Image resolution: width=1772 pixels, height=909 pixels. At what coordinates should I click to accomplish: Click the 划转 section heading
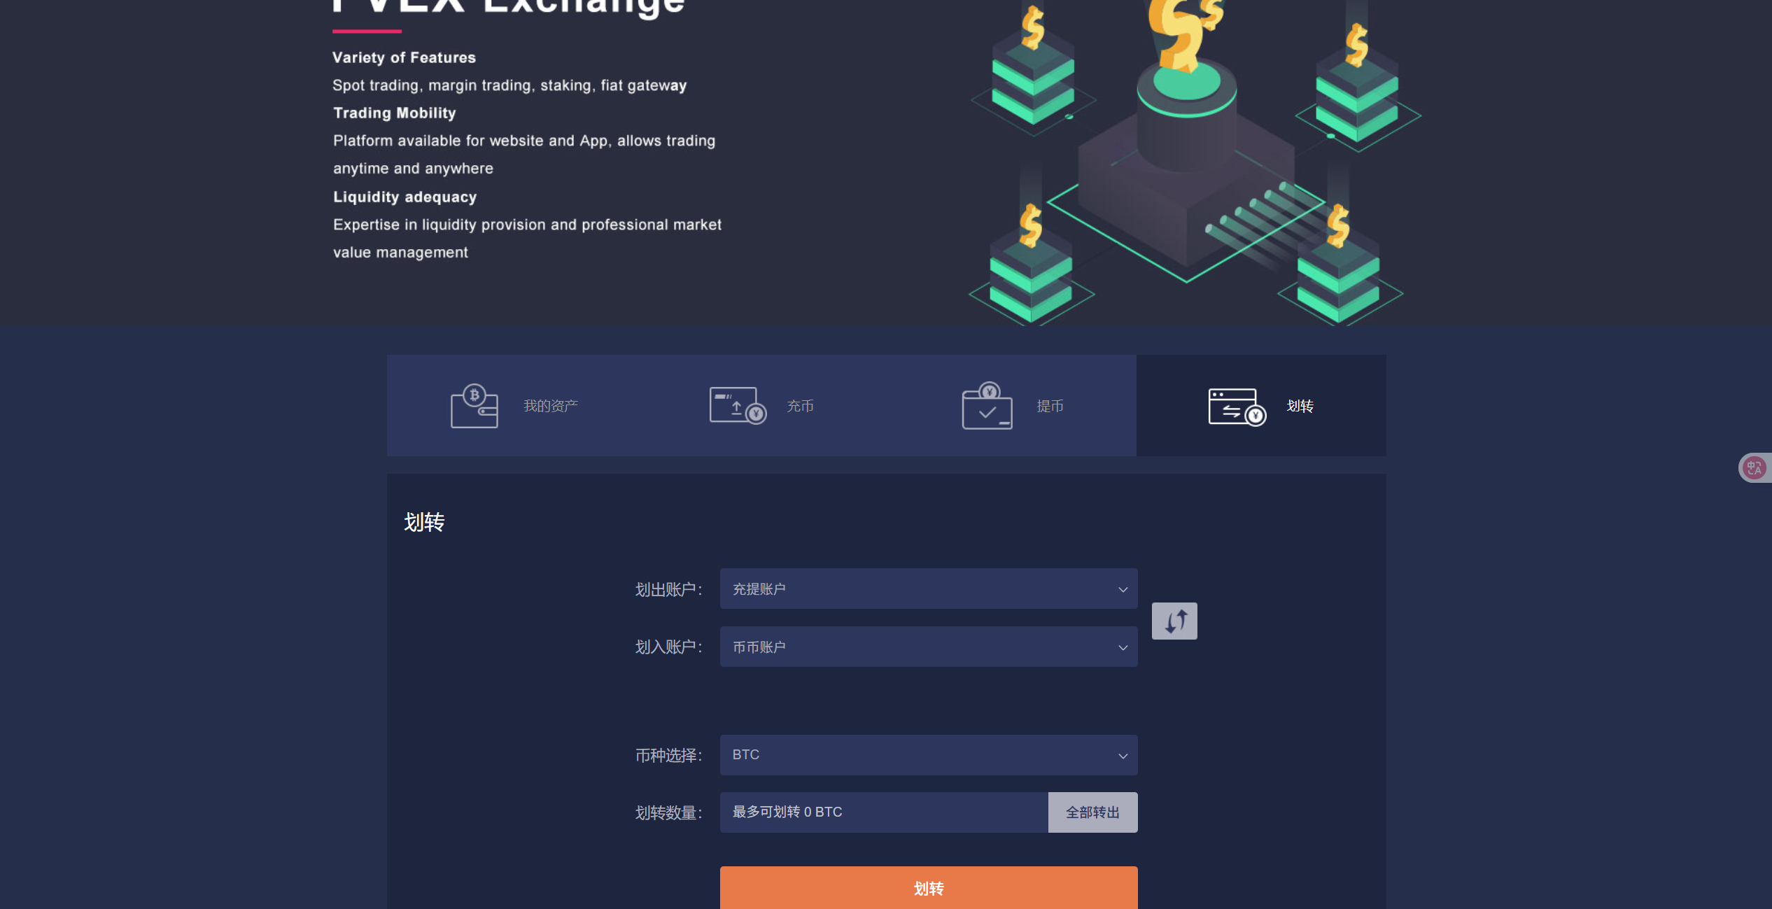tap(424, 523)
